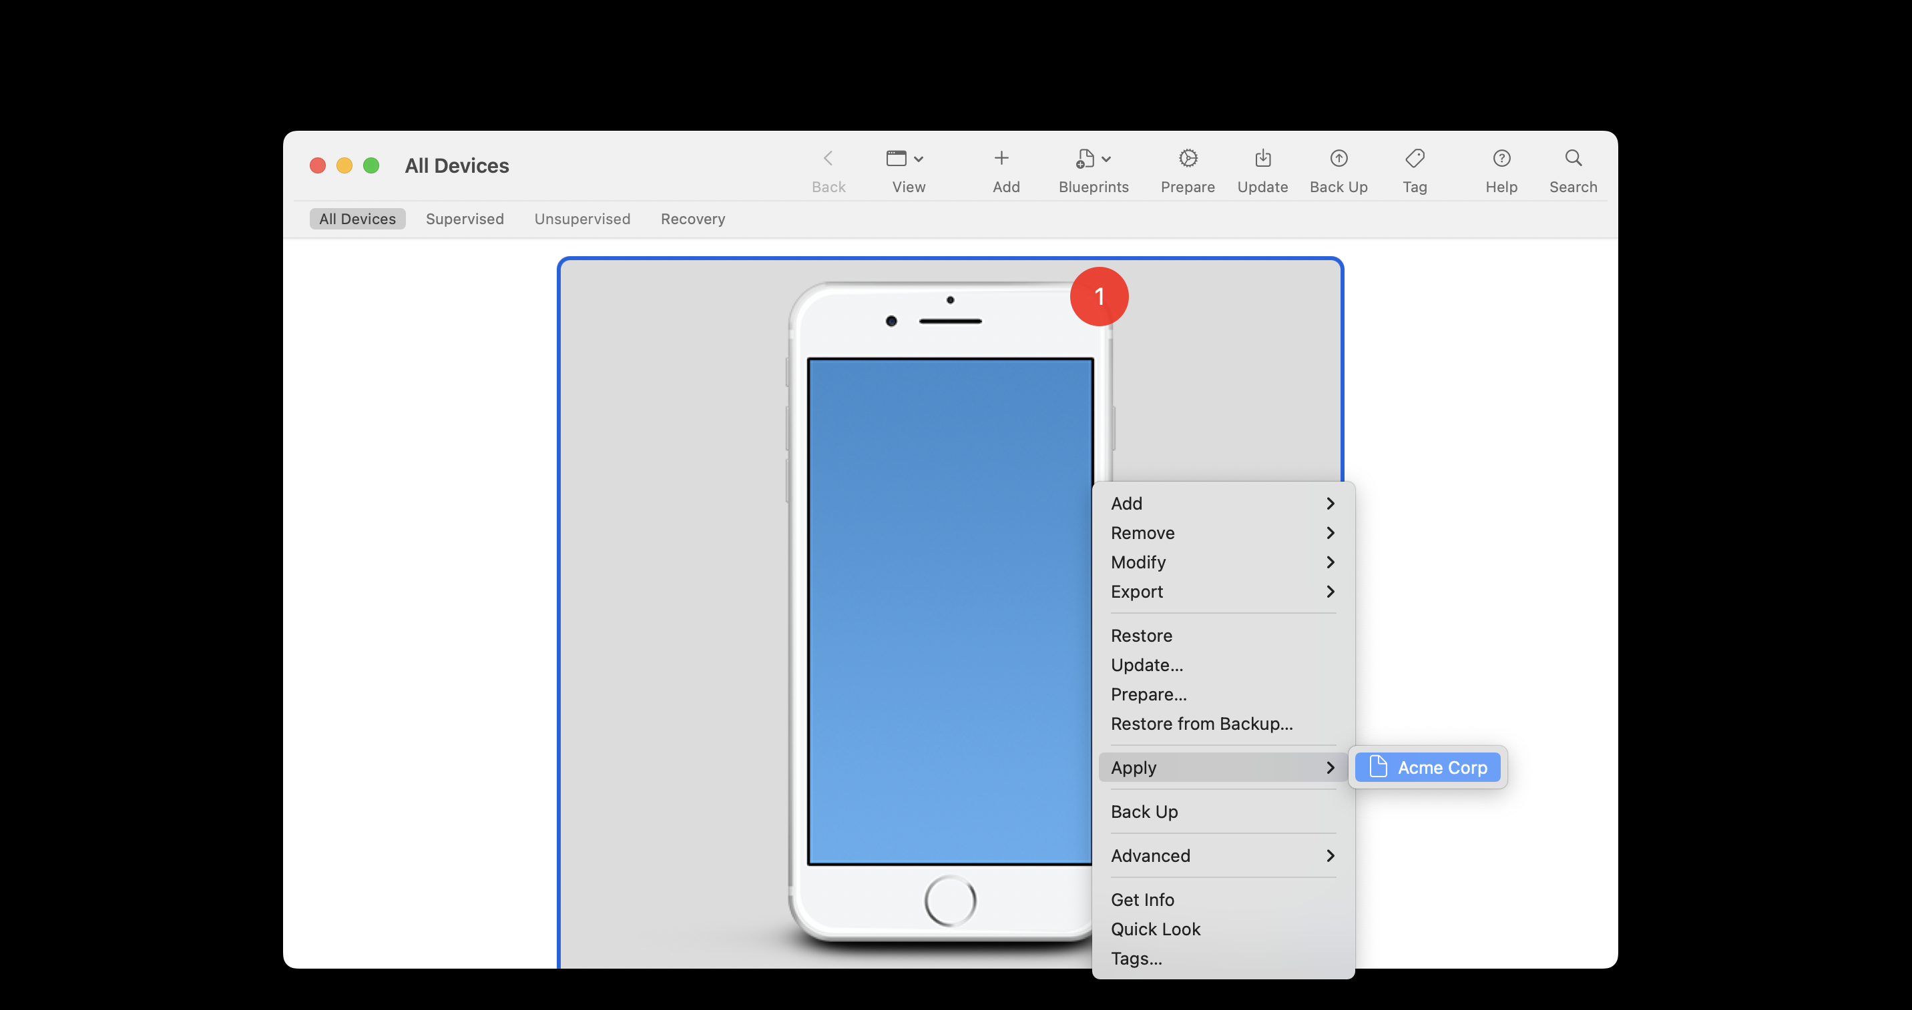The width and height of the screenshot is (1912, 1010).
Task: Zoom window with green button
Action: [371, 165]
